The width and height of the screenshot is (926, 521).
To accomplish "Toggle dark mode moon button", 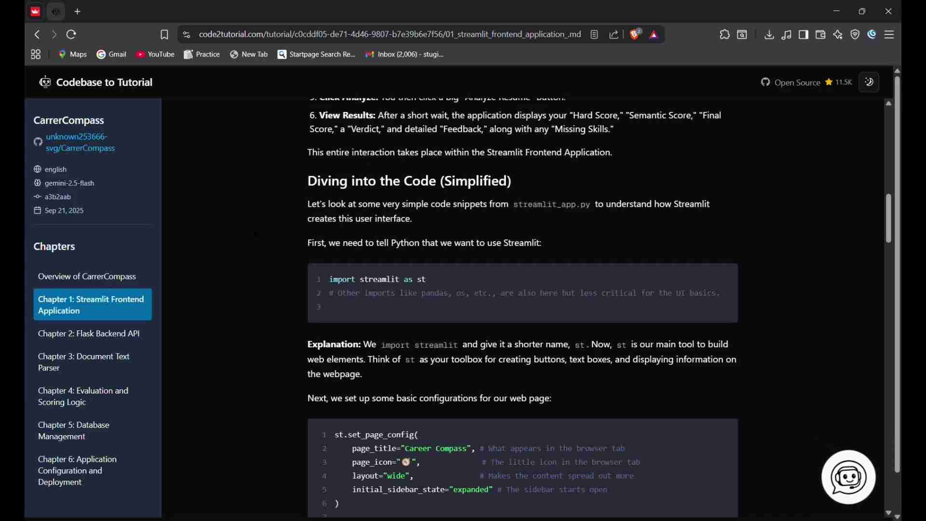I will point(871,82).
